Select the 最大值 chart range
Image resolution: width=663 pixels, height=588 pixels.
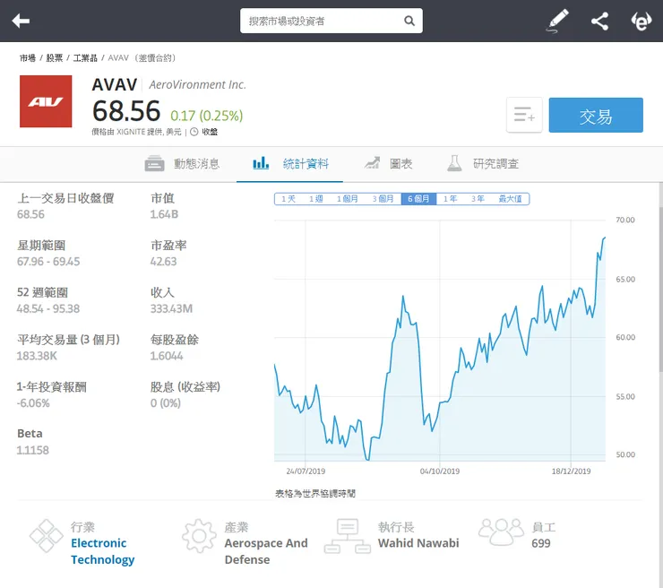pyautogui.click(x=511, y=199)
